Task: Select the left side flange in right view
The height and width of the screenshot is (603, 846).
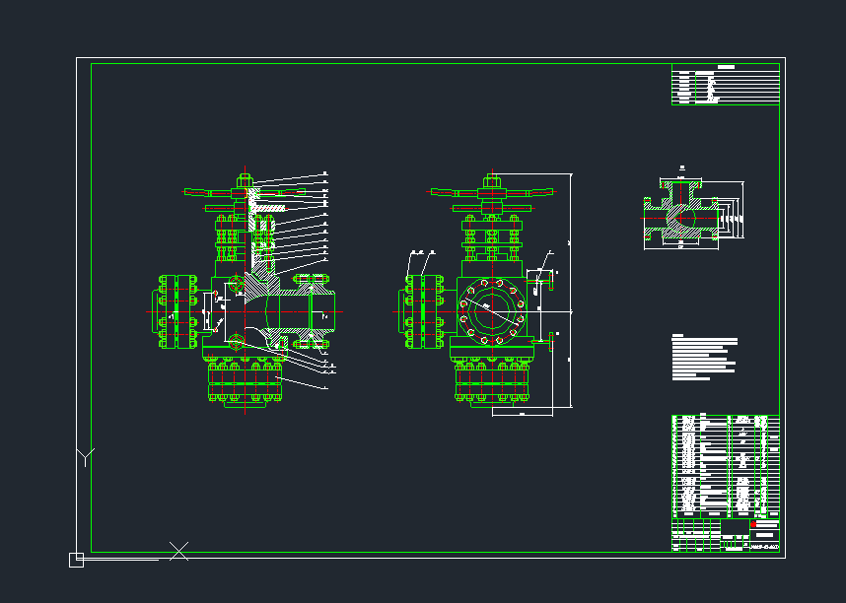Action: tap(422, 311)
